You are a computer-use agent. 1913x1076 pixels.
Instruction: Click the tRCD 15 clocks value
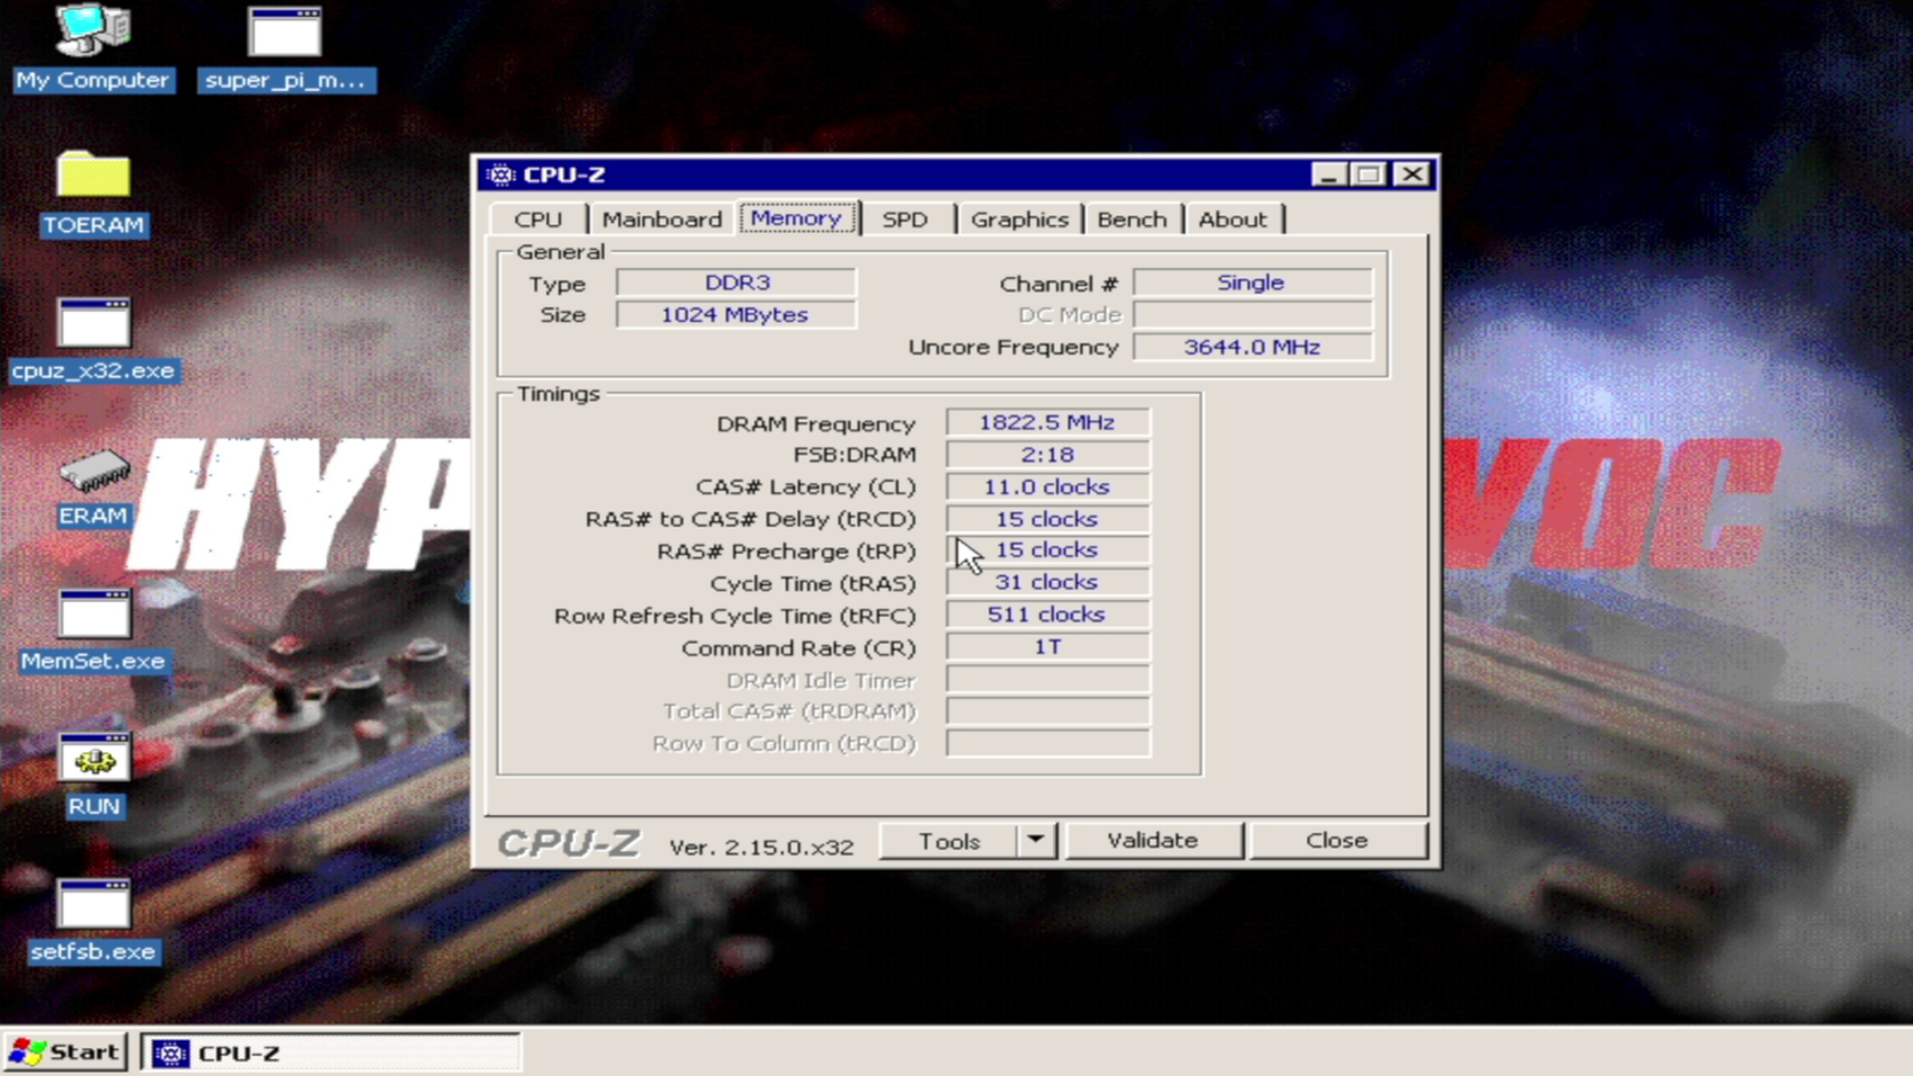click(1048, 519)
